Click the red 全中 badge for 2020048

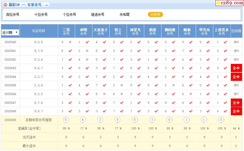236,111
